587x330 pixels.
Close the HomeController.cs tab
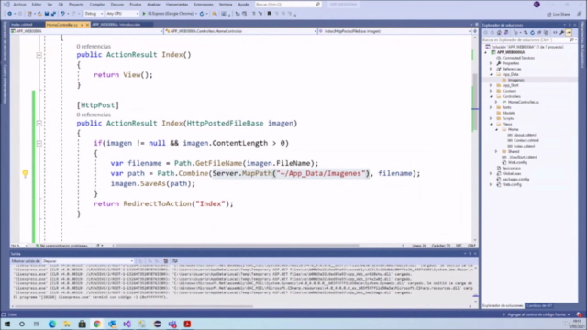point(87,25)
